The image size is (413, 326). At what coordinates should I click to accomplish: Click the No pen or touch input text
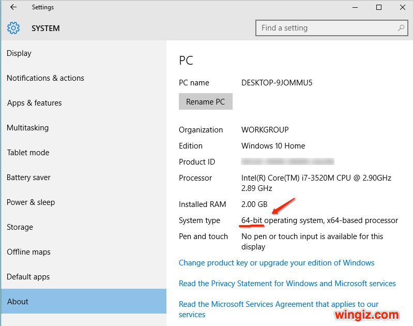click(312, 242)
